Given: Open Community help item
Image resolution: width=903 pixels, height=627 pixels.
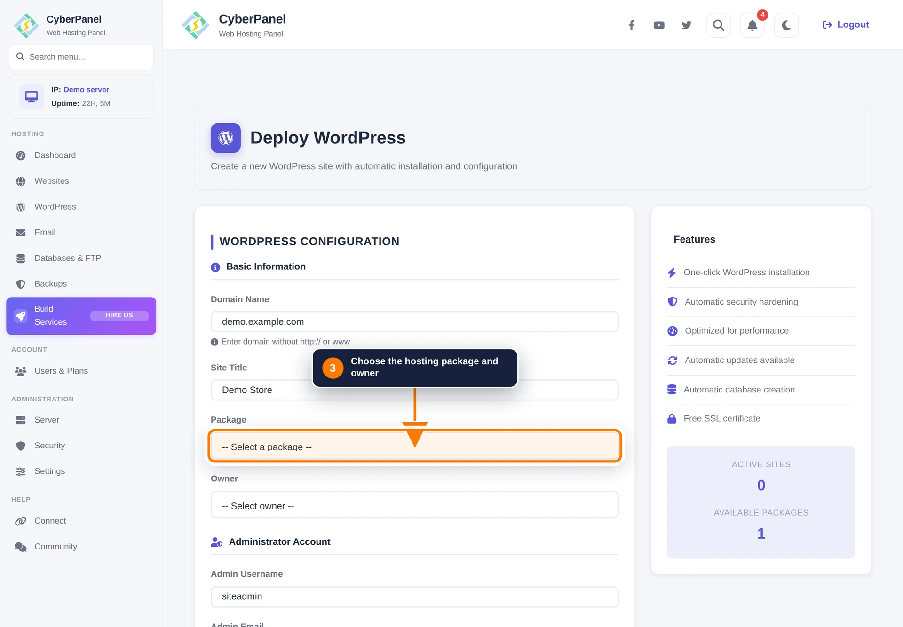Looking at the screenshot, I should (81, 547).
